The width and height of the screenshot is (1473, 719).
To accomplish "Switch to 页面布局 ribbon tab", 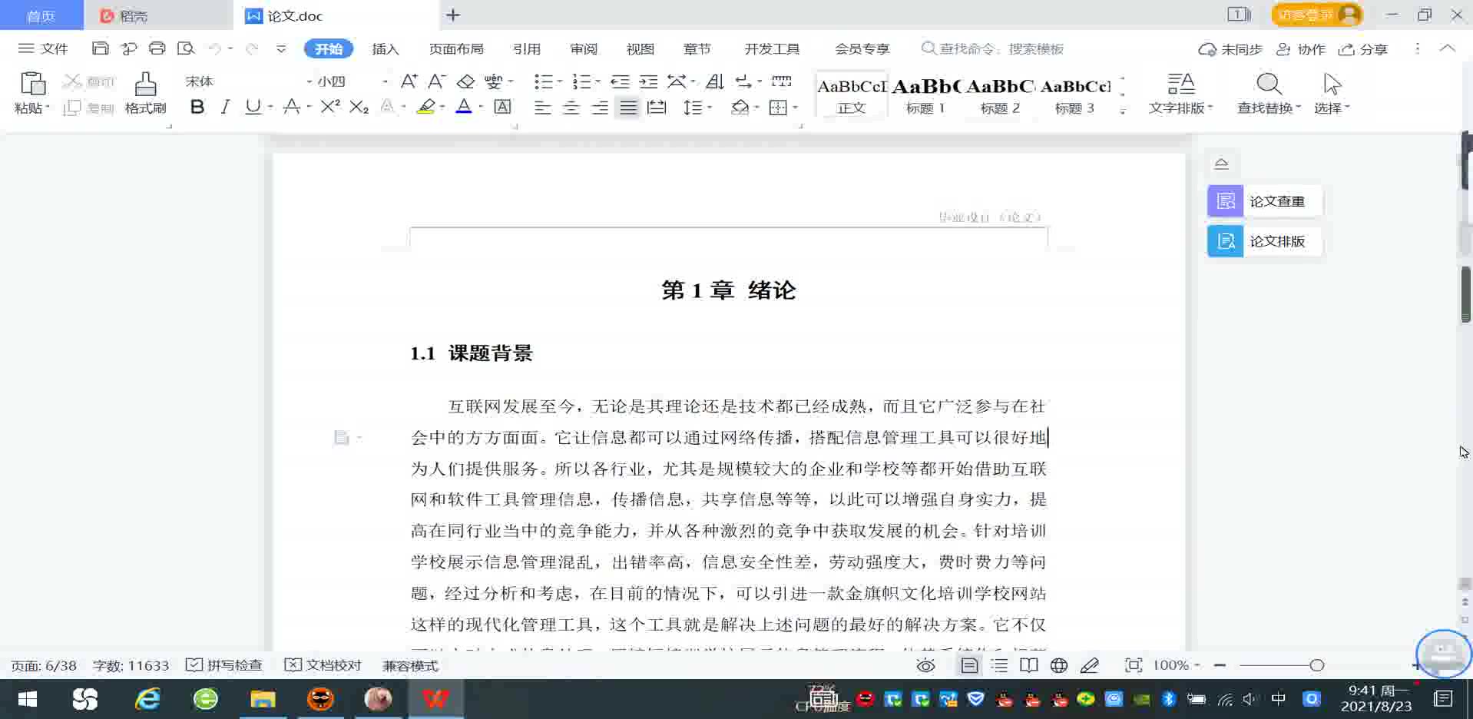I will 456,48.
